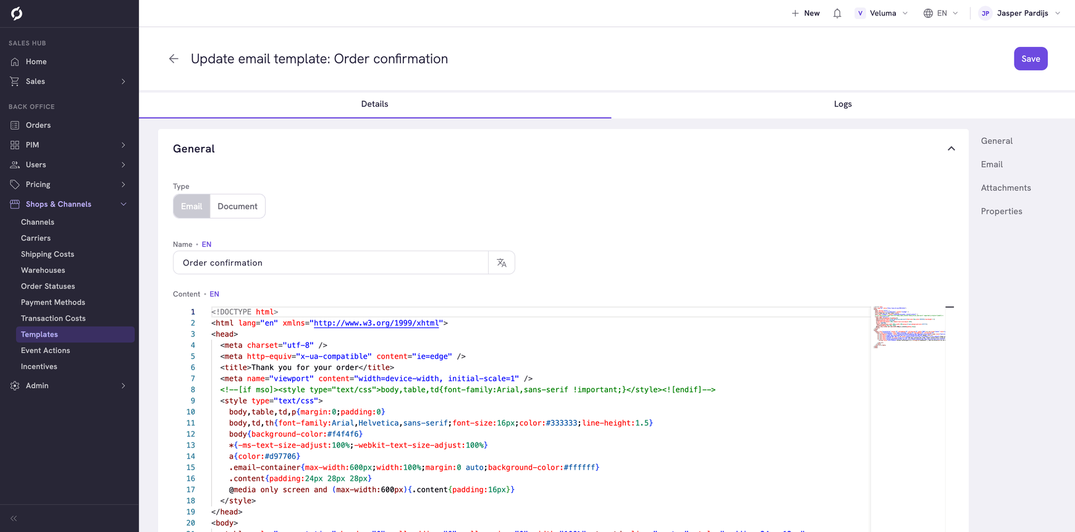1075x532 pixels.
Task: Expand the Users submenu arrow
Action: coord(124,165)
